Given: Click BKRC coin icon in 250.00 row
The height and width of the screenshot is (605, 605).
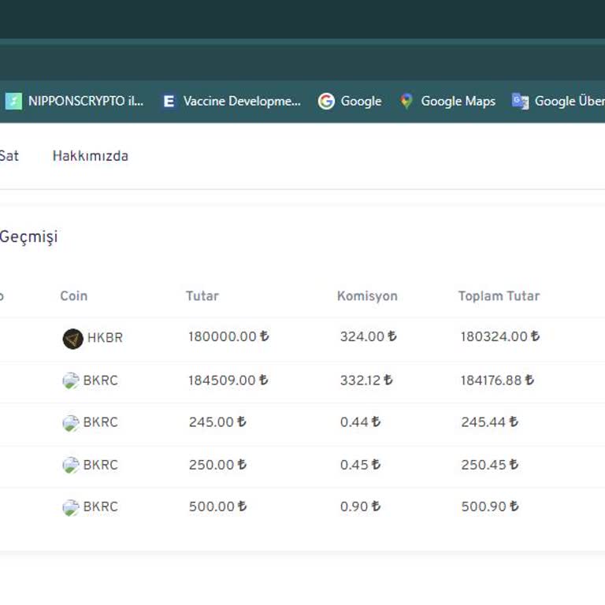Looking at the screenshot, I should coord(71,466).
